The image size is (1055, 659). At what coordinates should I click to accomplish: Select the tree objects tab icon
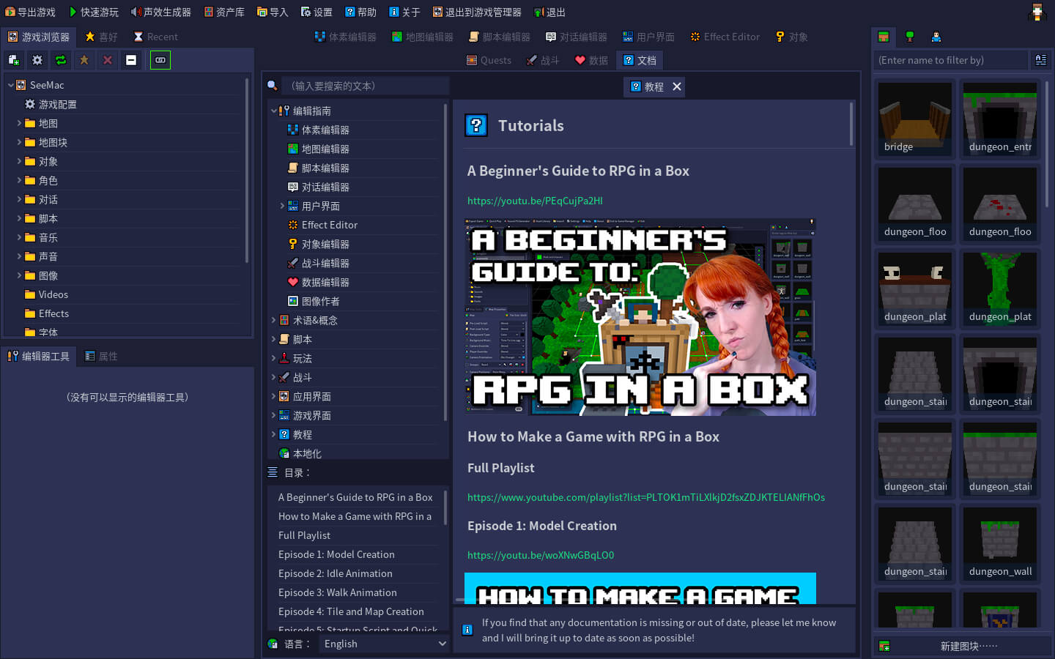[910, 37]
